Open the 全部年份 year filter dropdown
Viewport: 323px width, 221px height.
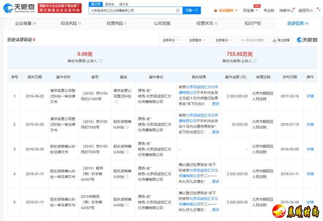171,40
